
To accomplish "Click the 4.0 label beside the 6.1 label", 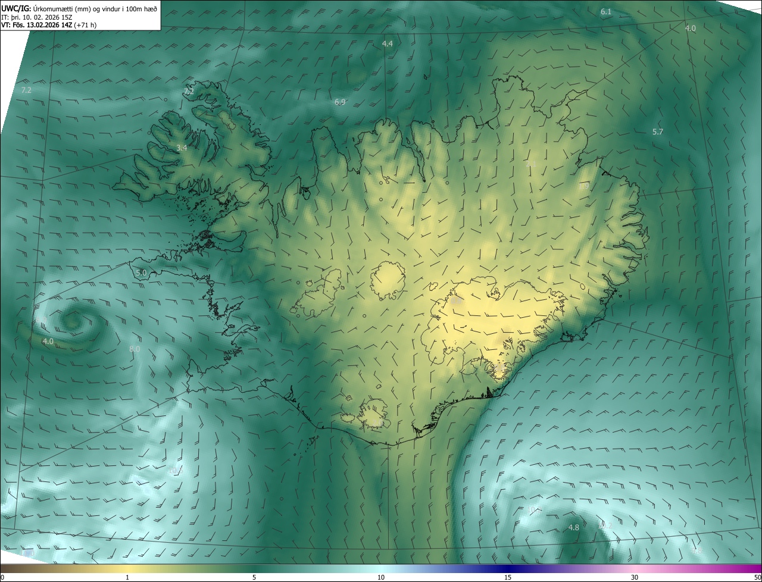I will click(691, 28).
